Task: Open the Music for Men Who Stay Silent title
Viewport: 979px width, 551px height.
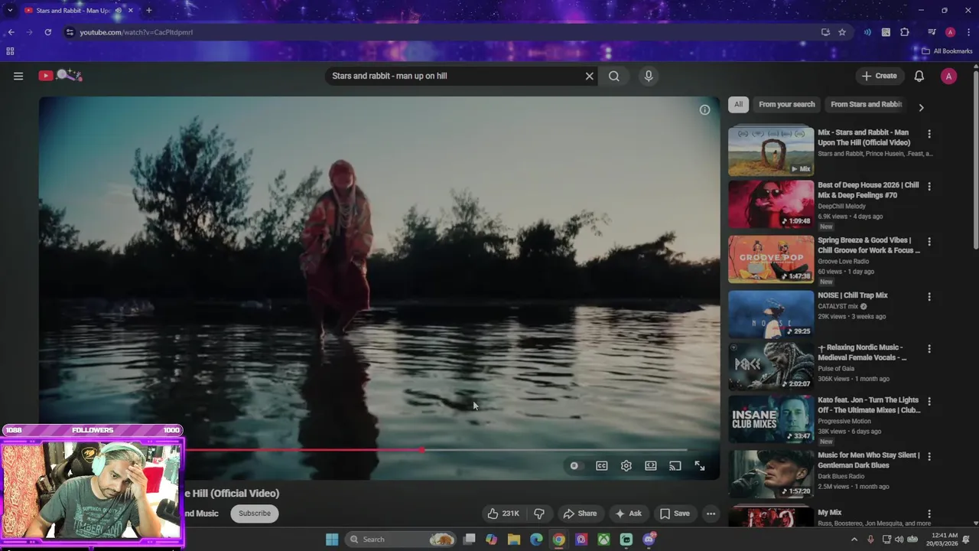Action: point(869,460)
